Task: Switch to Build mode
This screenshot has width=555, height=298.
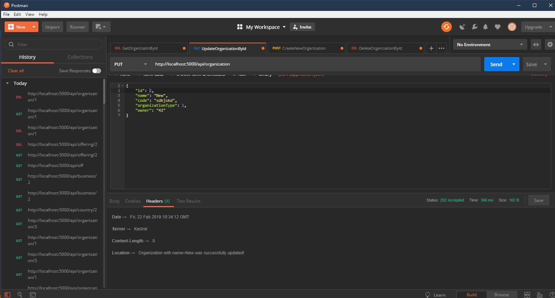Action: pyautogui.click(x=472, y=294)
